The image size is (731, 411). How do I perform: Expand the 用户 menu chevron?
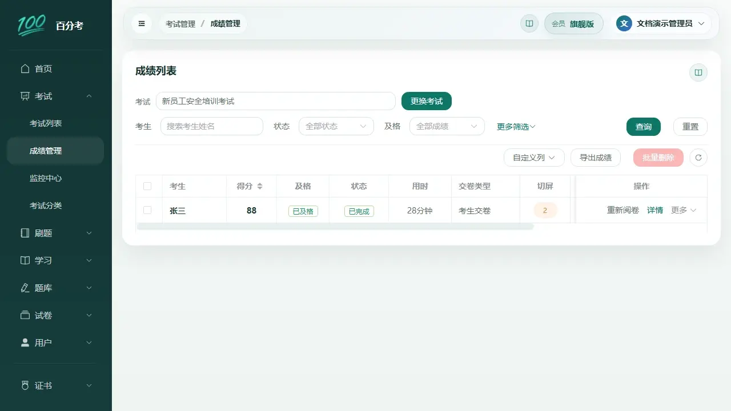click(x=89, y=342)
